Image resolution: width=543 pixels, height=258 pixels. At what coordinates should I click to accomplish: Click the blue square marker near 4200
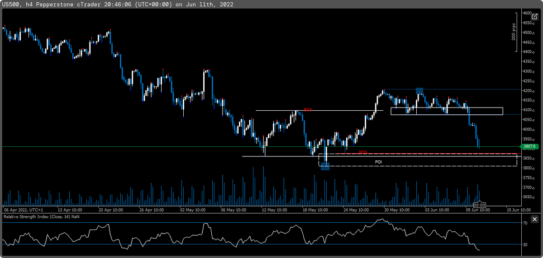pyautogui.click(x=419, y=91)
